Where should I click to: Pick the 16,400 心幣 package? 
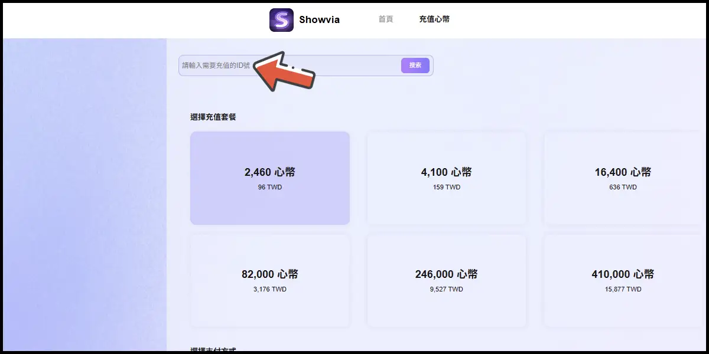pyautogui.click(x=623, y=178)
